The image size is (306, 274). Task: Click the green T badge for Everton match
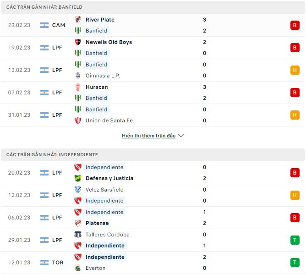295,263
